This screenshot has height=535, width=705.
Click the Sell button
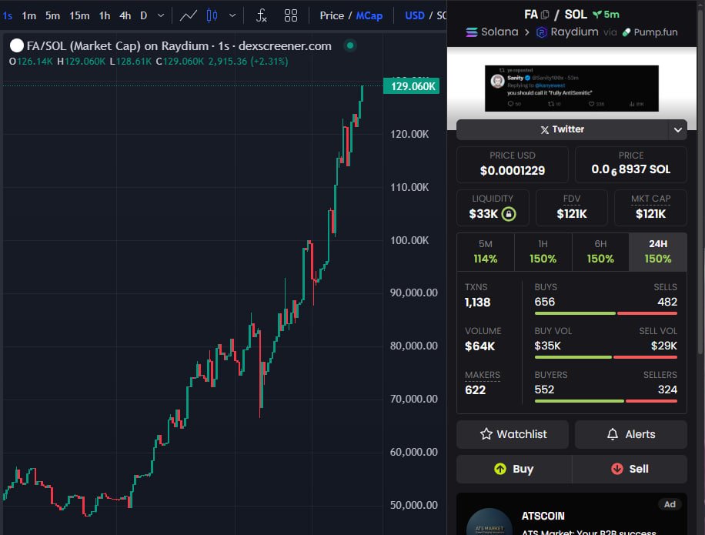coord(630,469)
